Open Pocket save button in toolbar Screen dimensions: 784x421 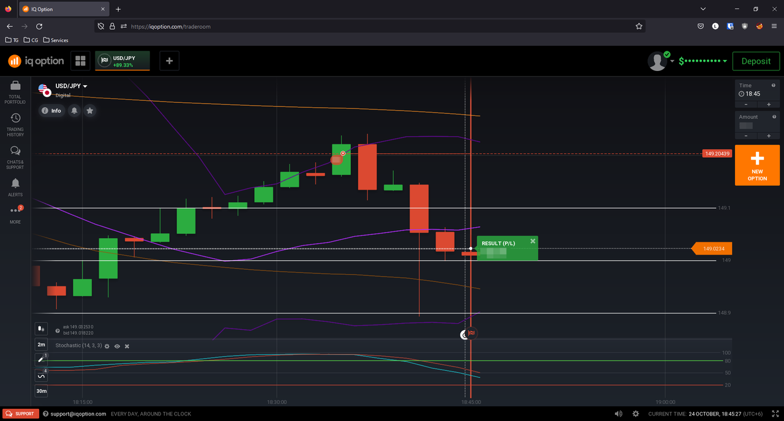point(701,26)
